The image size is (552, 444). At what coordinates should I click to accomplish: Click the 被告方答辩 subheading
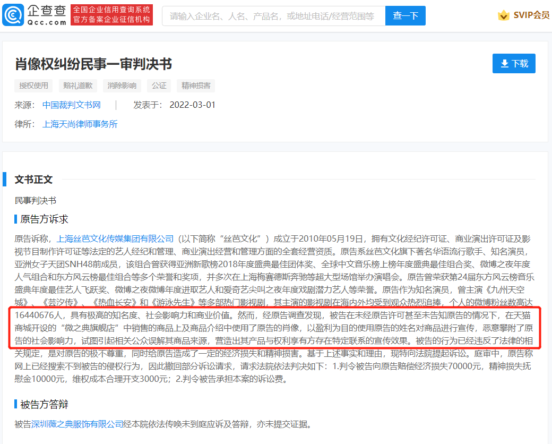(x=44, y=404)
